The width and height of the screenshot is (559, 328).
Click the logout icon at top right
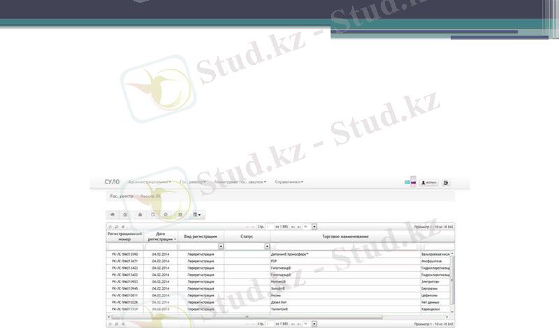(447, 183)
